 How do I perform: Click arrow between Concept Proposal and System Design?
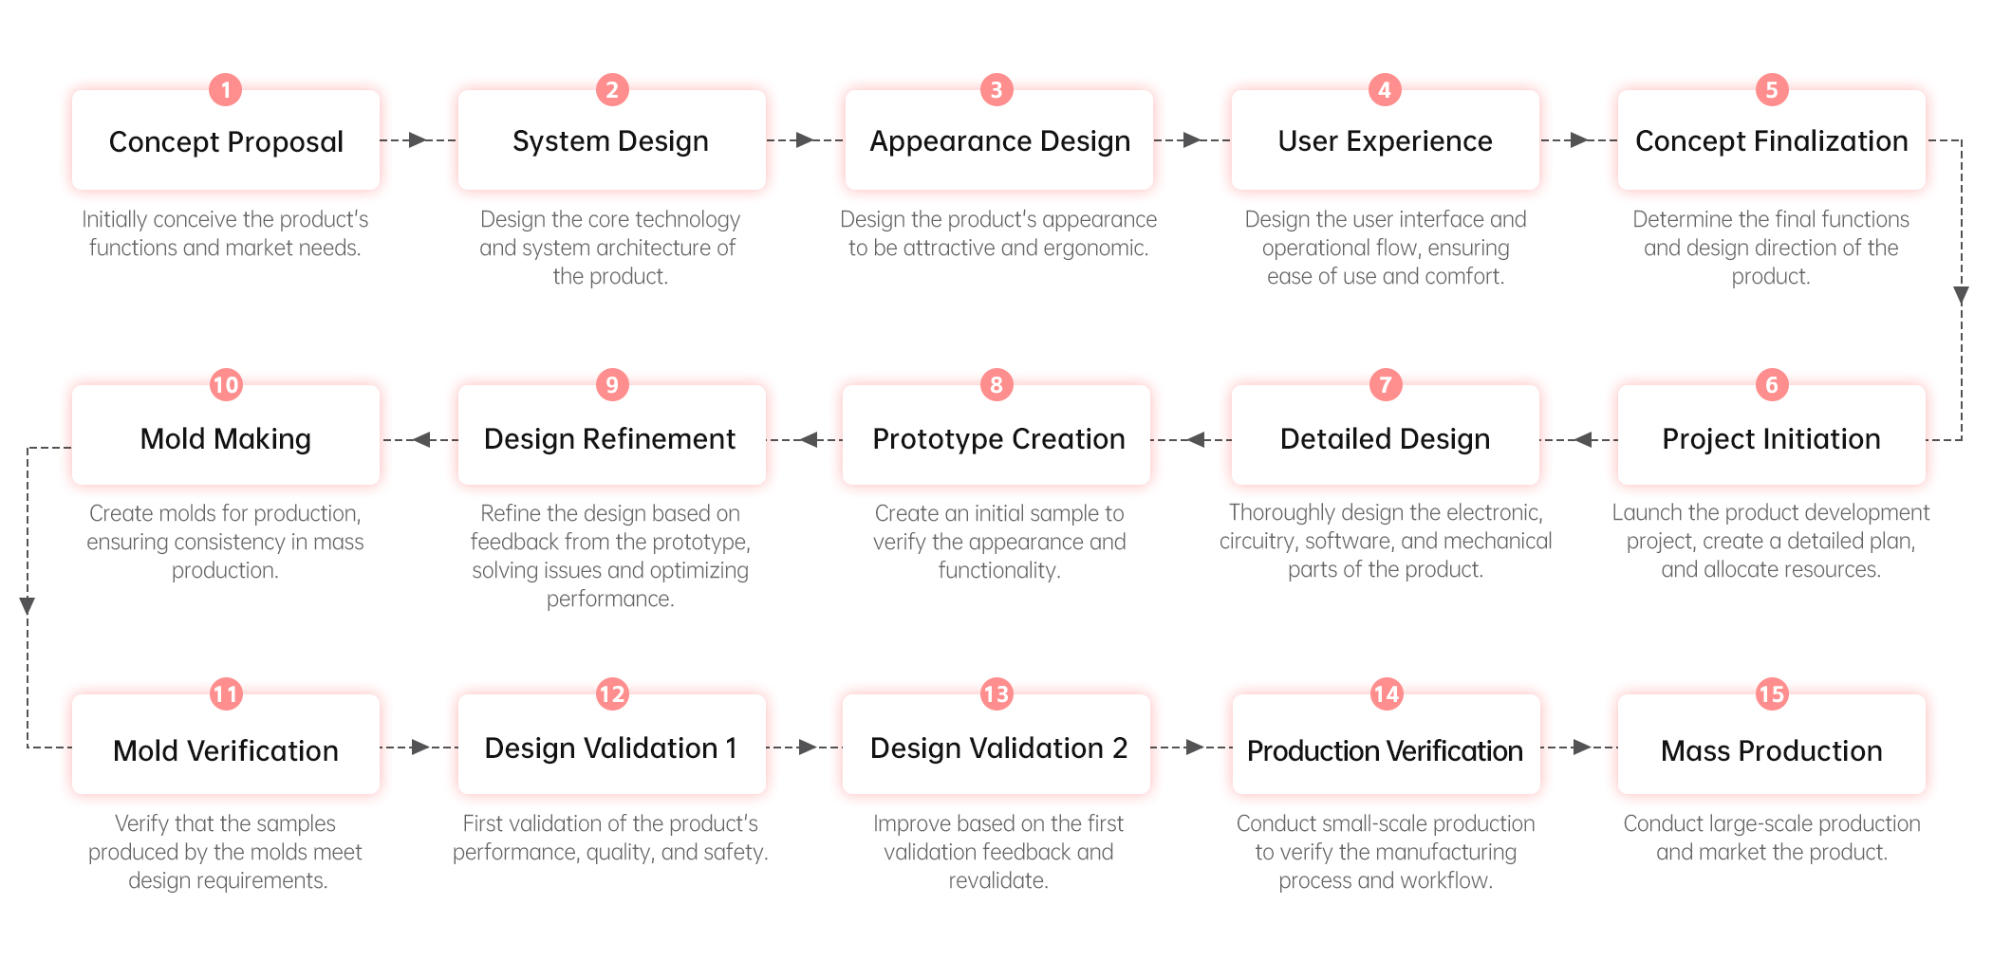coord(419,140)
